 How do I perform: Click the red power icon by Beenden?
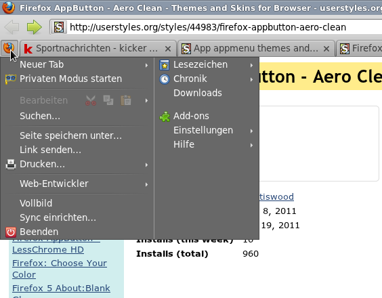[11, 232]
